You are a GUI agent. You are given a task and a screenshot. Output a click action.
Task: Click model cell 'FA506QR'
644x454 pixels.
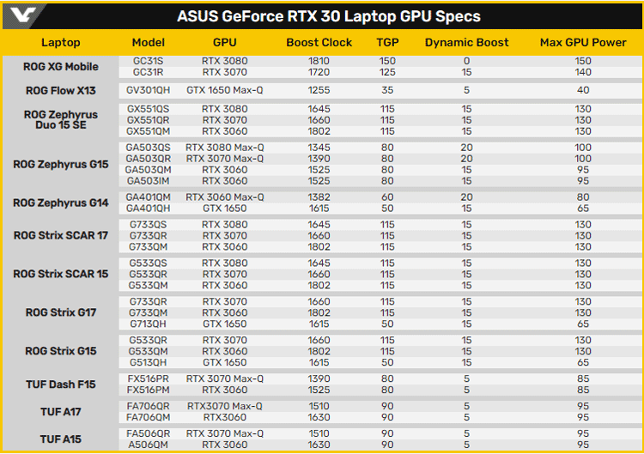pyautogui.click(x=149, y=434)
